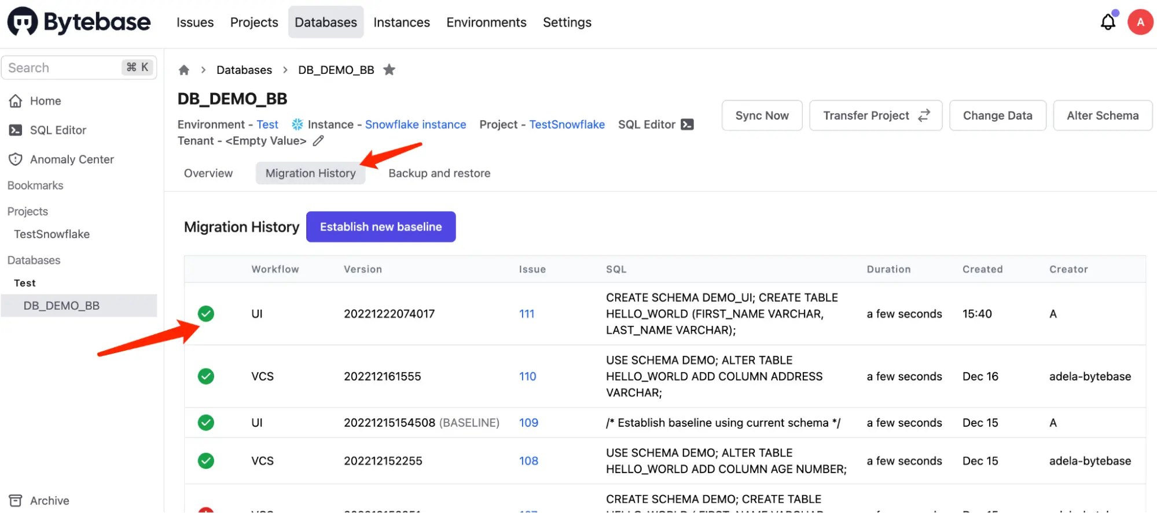Edit the Tenant value with pencil icon

pos(318,140)
